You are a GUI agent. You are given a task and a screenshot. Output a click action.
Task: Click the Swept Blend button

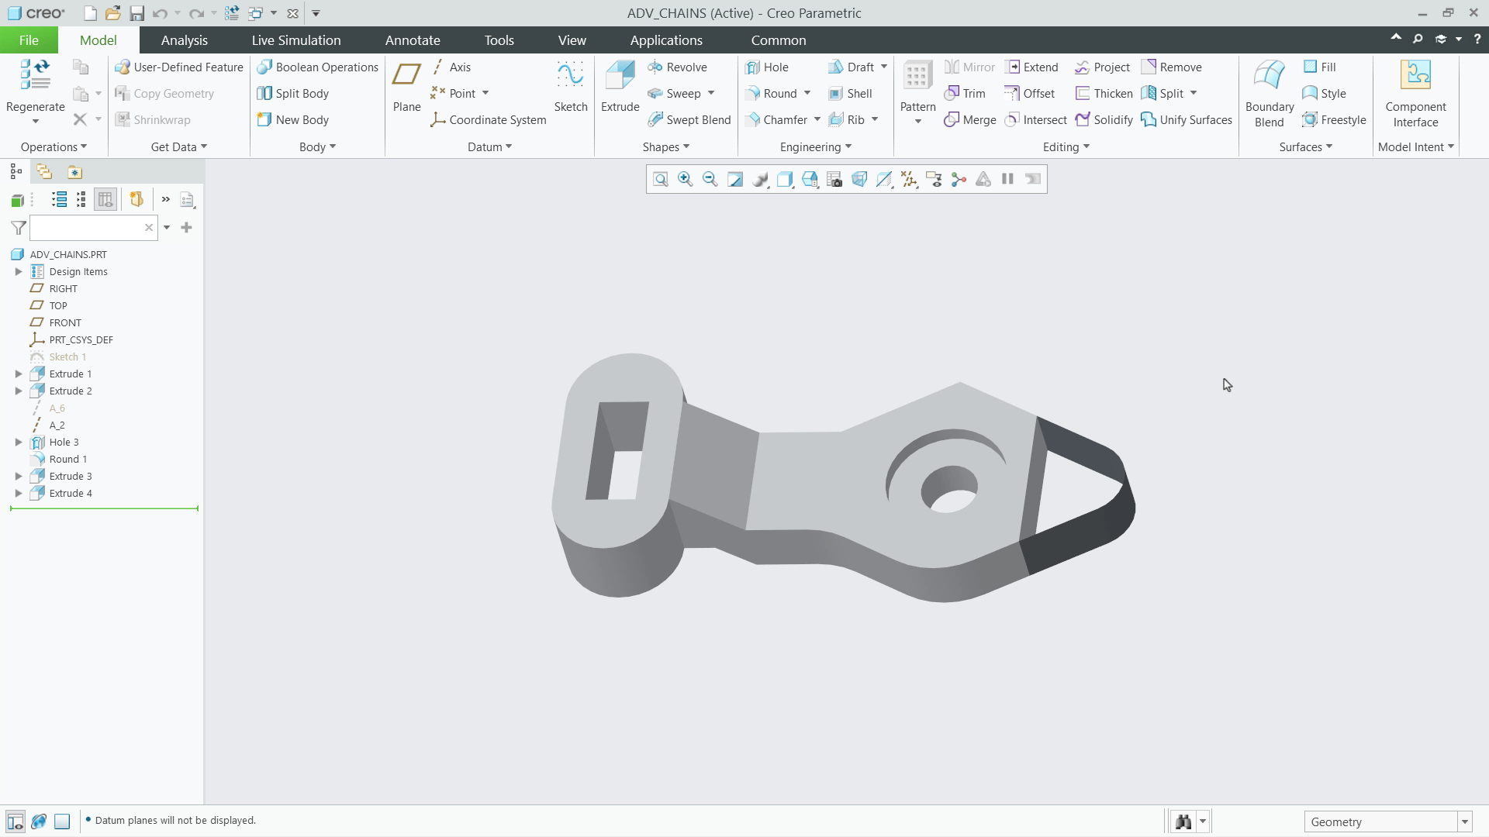click(689, 120)
